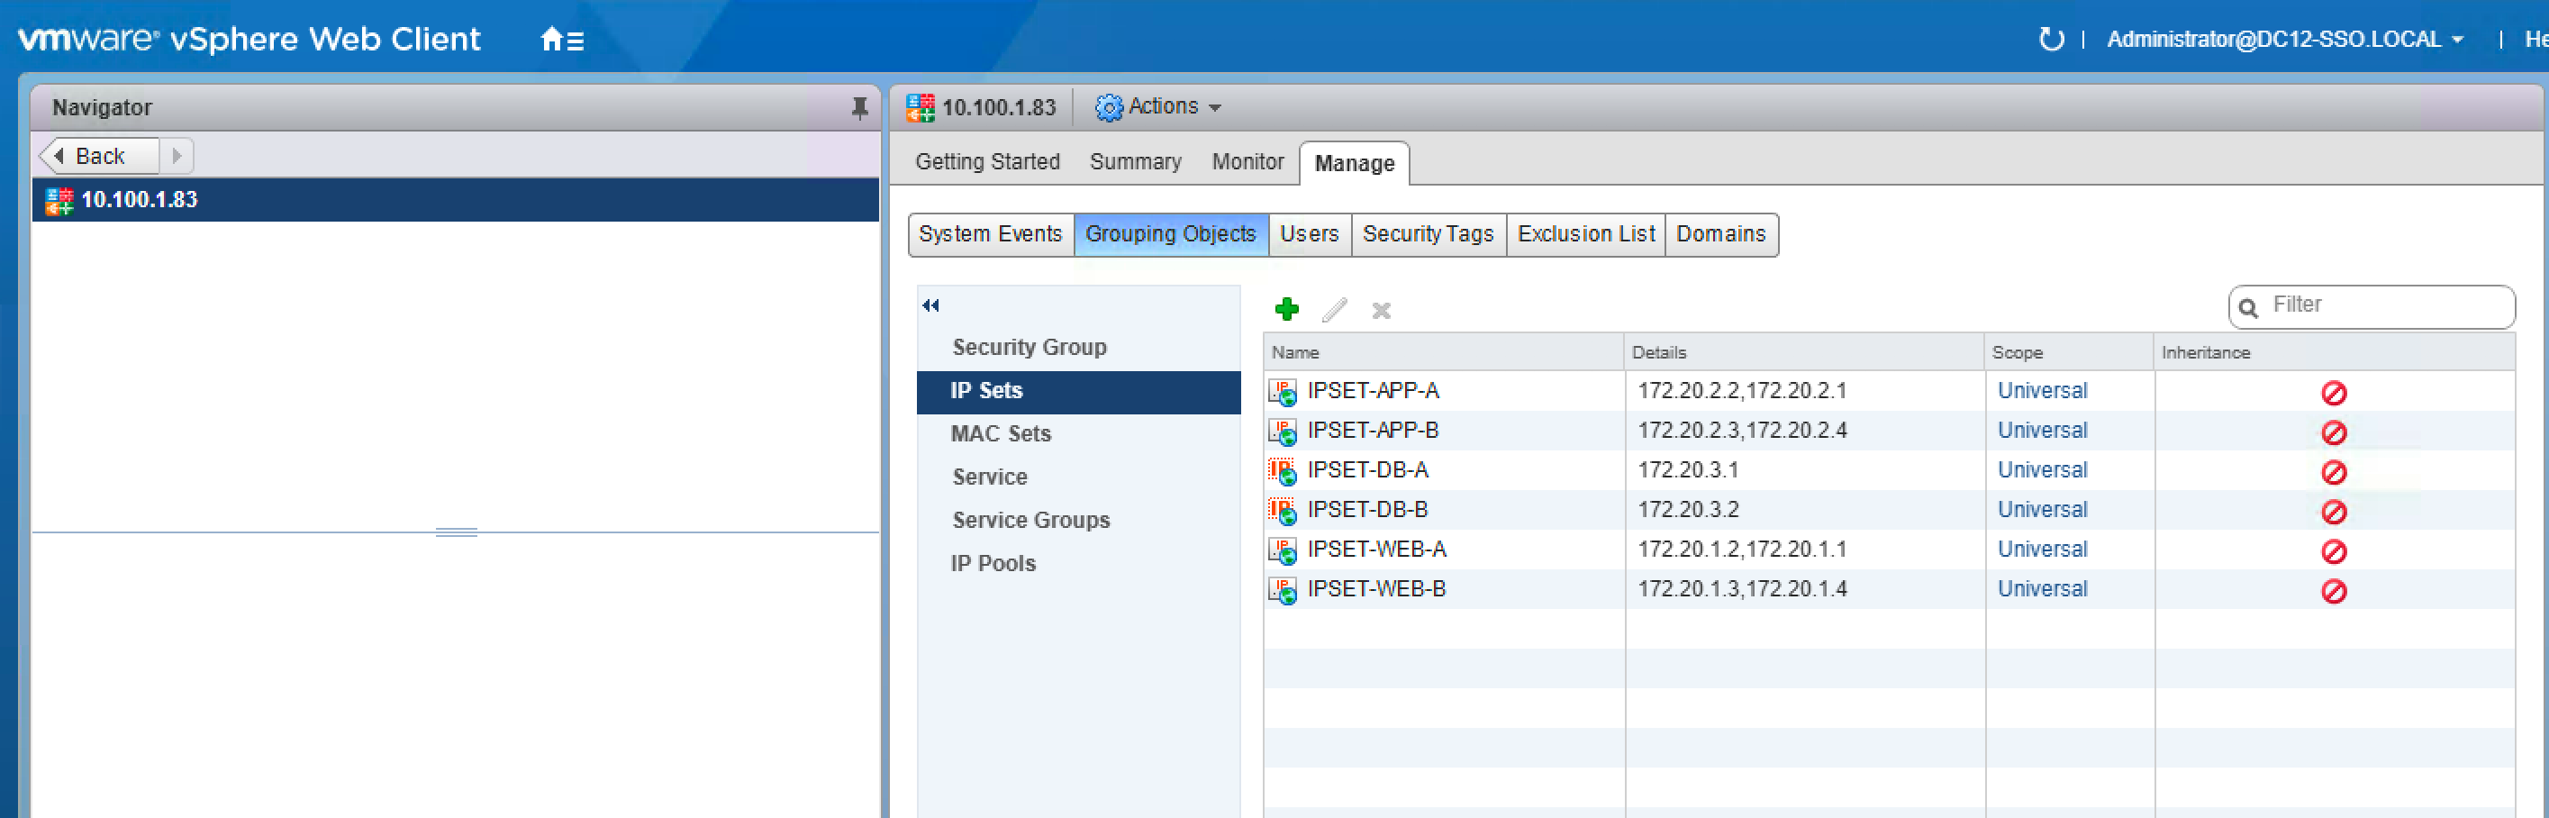Click the pencil edit icon in toolbar

click(1334, 311)
